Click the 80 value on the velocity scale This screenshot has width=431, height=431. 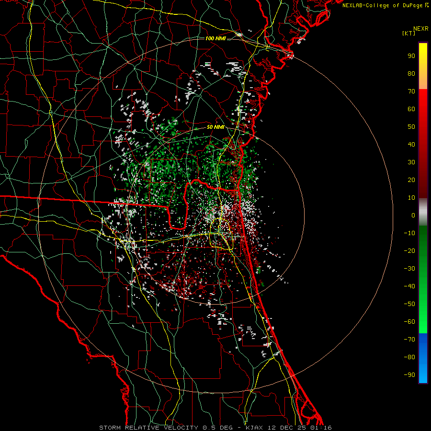pos(411,74)
